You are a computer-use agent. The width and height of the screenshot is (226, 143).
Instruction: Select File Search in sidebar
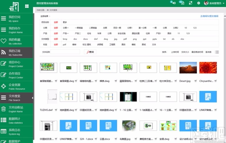(16, 98)
